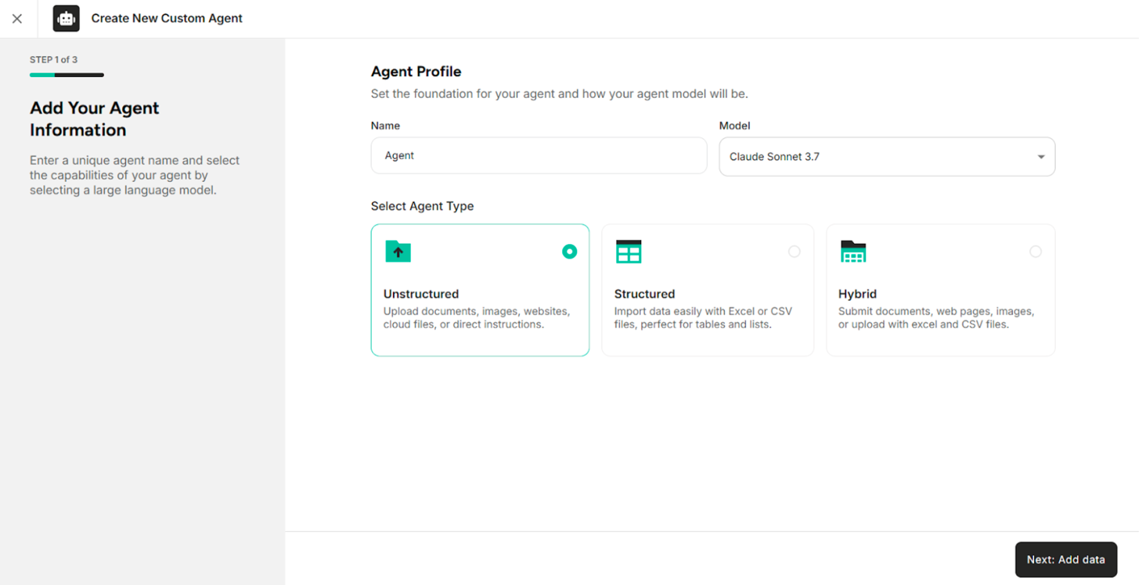Choose the Hybrid agent type title
This screenshot has width=1147, height=585.
coord(857,294)
